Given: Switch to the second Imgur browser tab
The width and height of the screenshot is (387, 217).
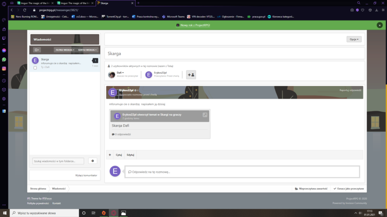Looking at the screenshot, I should [75, 3].
